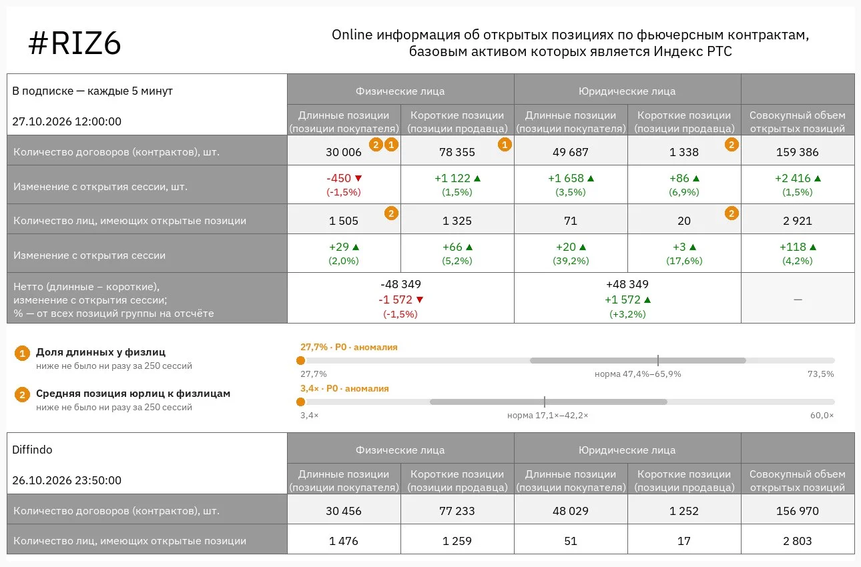Screen dimensions: 861x567
Task: Click the green up arrow beside +2 416
Action: point(818,179)
